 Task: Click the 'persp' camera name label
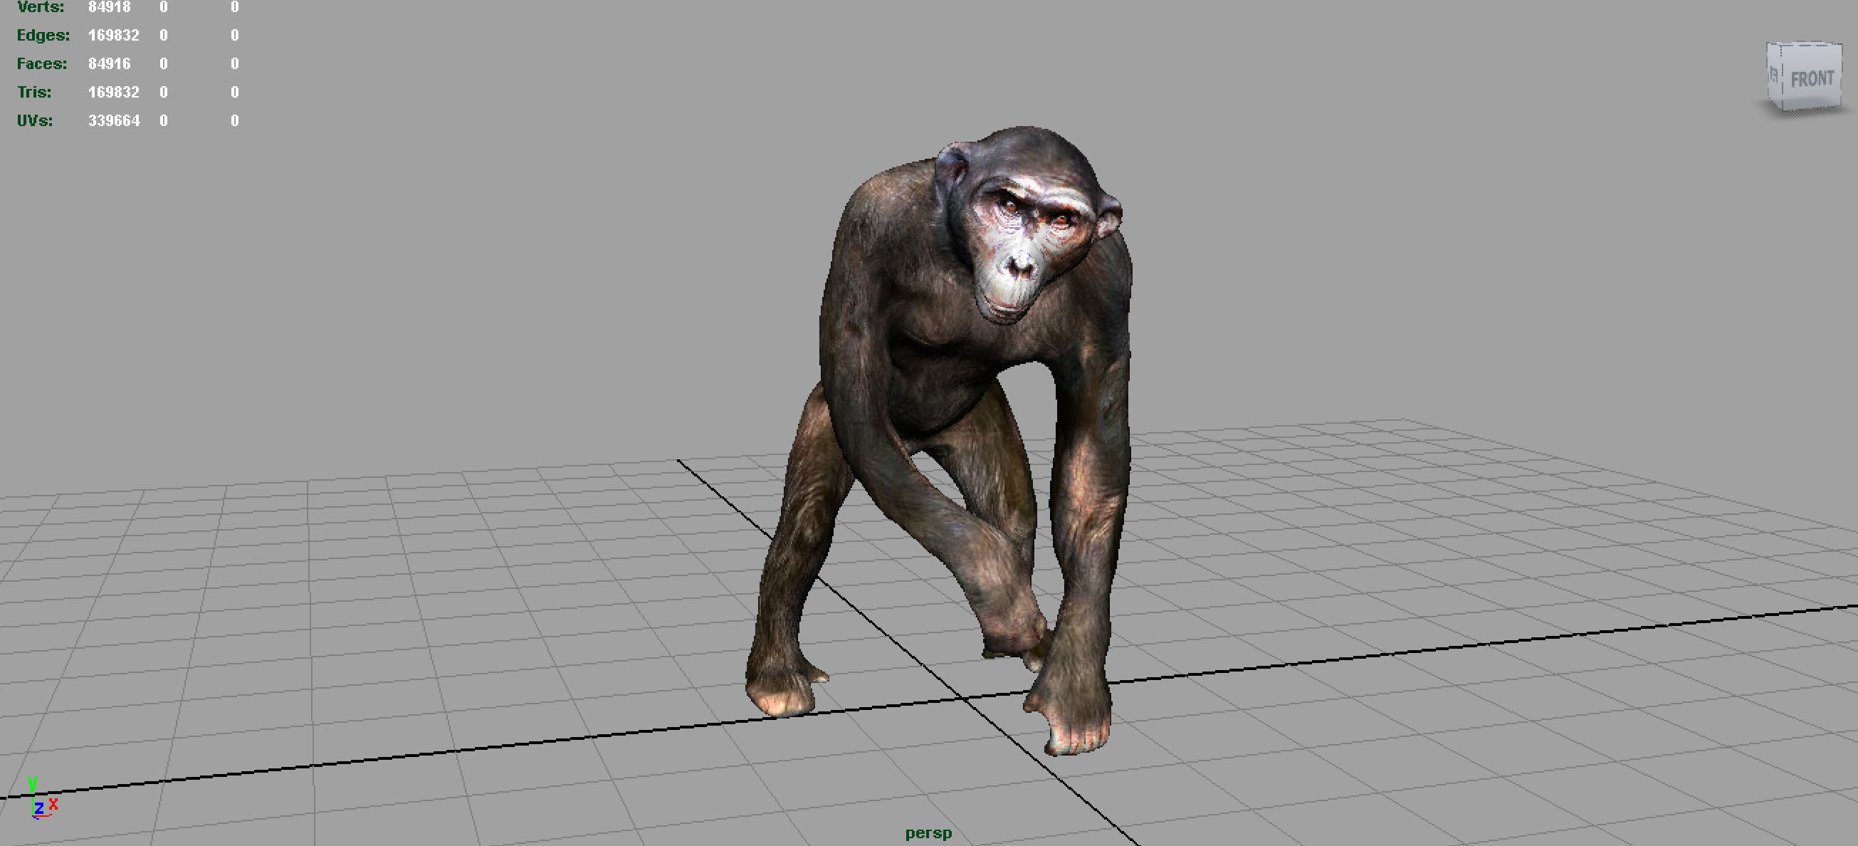coord(928,833)
